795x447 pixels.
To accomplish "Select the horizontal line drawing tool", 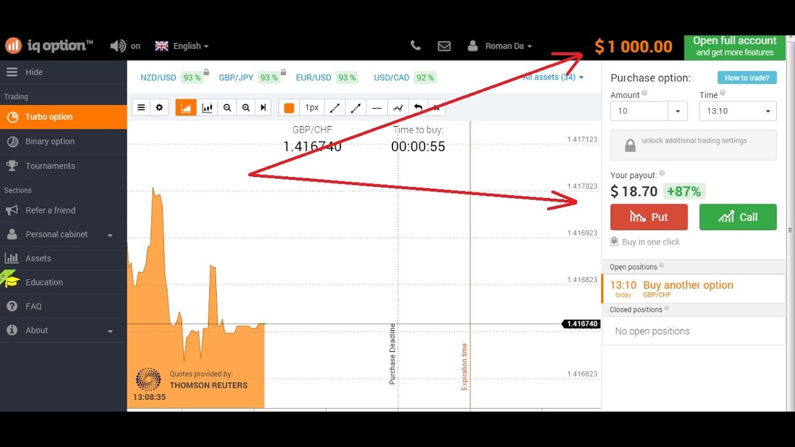I will (x=376, y=107).
